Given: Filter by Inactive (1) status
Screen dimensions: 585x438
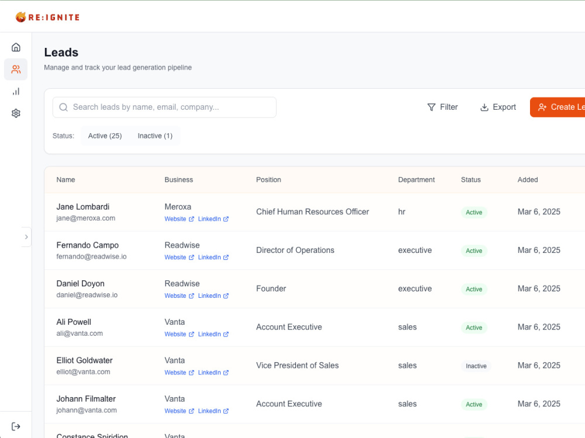Looking at the screenshot, I should [155, 136].
